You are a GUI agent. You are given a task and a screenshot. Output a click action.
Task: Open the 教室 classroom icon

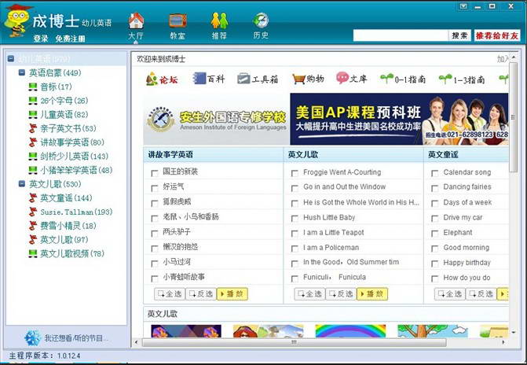(x=177, y=21)
